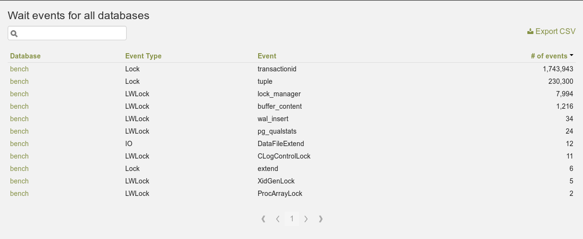The height and width of the screenshot is (239, 583).
Task: Select page 1 in pagination
Action: tap(292, 219)
